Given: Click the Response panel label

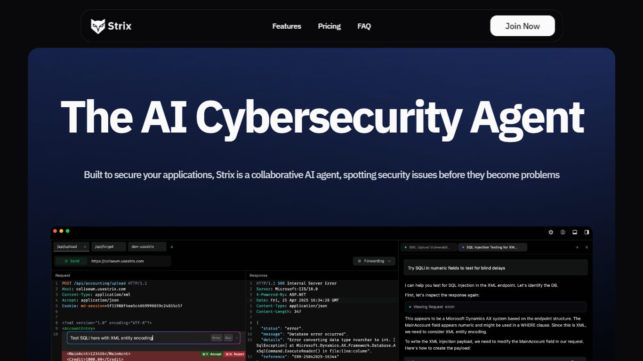Looking at the screenshot, I should pyautogui.click(x=258, y=275).
